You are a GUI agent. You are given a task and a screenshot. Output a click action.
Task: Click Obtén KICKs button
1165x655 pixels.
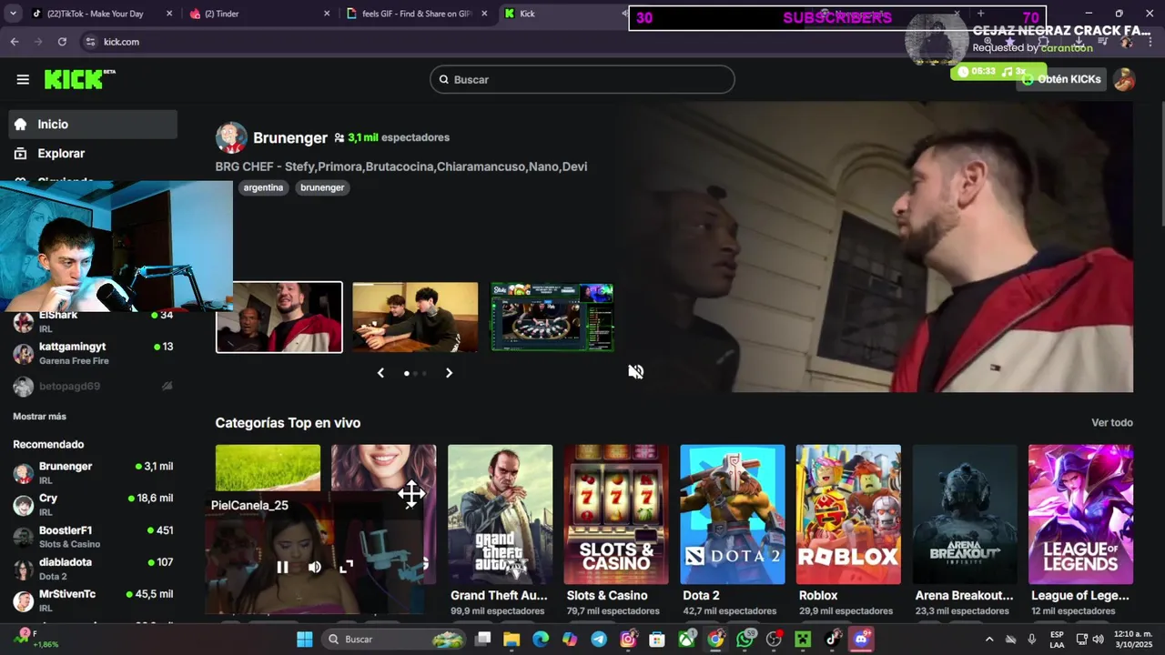click(1061, 79)
